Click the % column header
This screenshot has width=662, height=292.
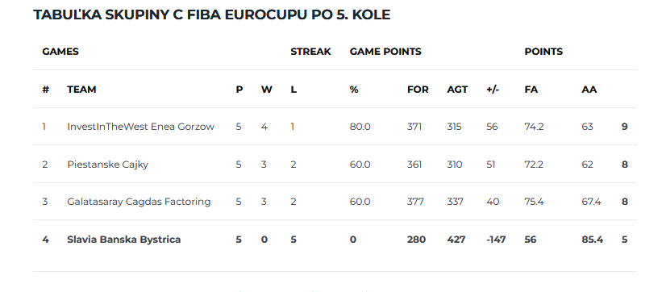pos(354,90)
